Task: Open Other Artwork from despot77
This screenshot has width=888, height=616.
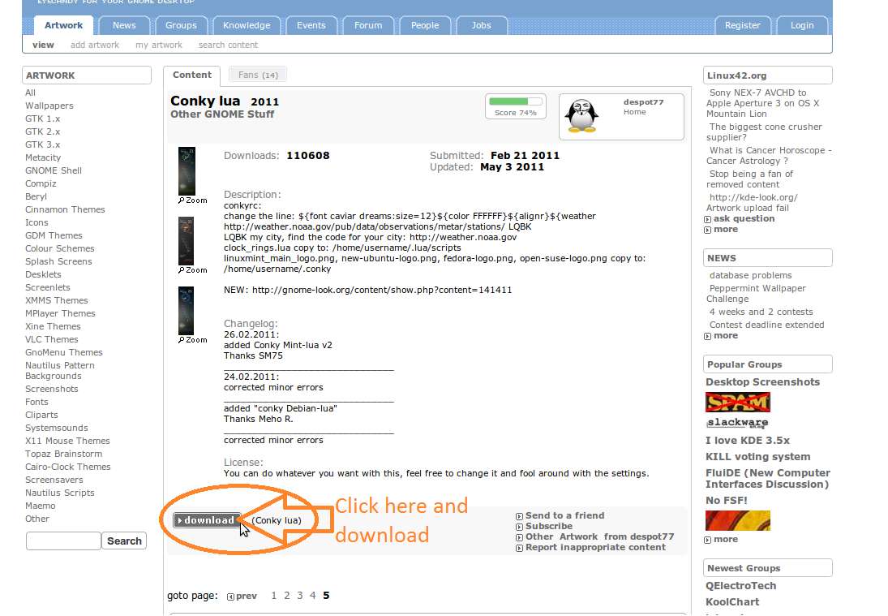Action: click(x=600, y=536)
